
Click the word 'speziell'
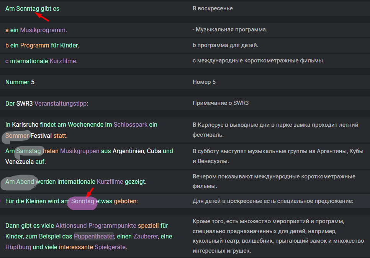tap(148, 226)
